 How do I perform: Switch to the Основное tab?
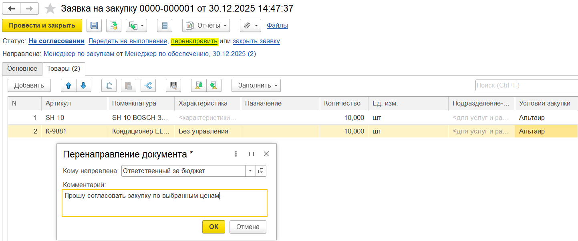pos(22,68)
